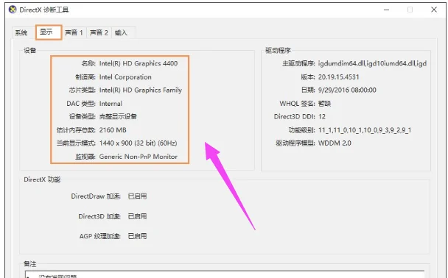448x278 pixels.
Task: Switch to the 输入 tab
Action: pos(121,33)
